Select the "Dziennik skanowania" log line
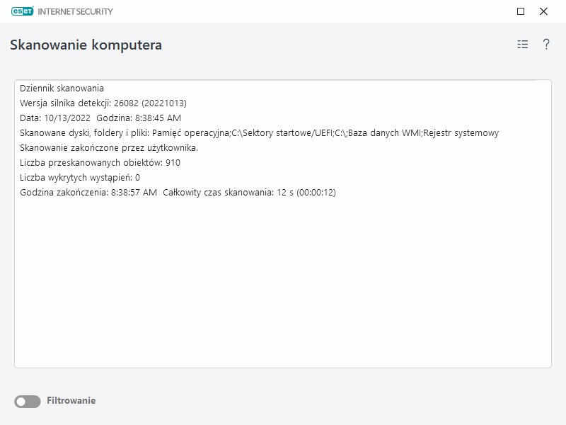Viewport: 566px width, 425px height. [62, 89]
